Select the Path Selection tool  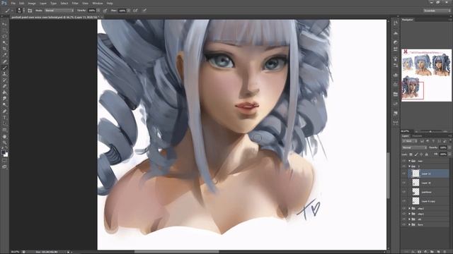point(4,124)
